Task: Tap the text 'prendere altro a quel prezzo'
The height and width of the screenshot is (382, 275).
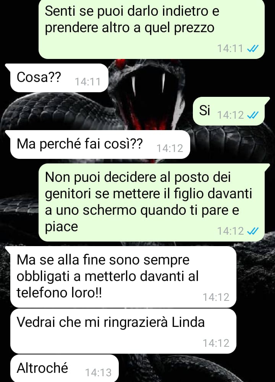Action: pyautogui.click(x=129, y=28)
